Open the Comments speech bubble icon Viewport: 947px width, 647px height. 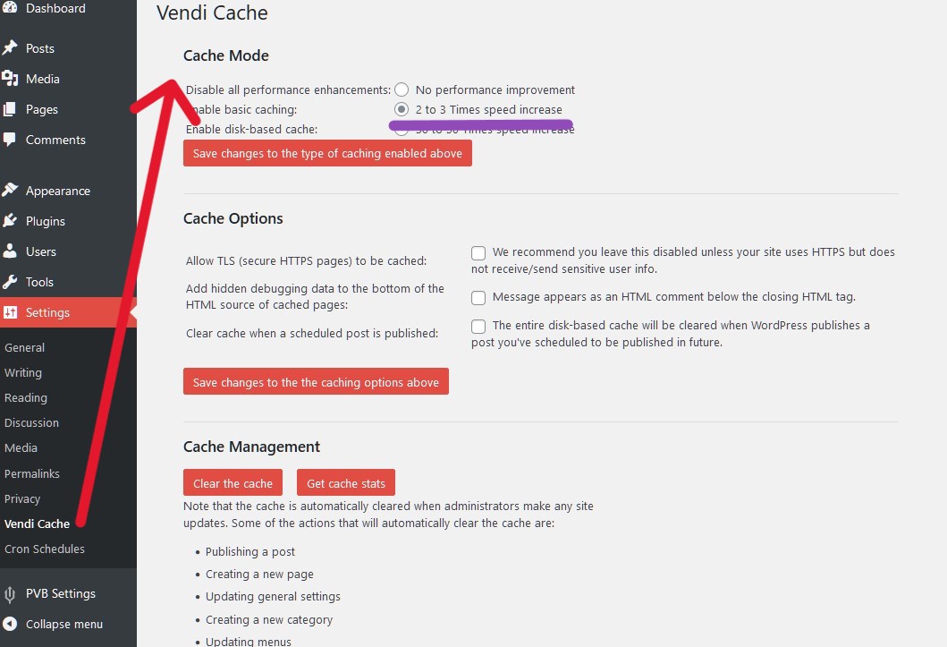10,140
